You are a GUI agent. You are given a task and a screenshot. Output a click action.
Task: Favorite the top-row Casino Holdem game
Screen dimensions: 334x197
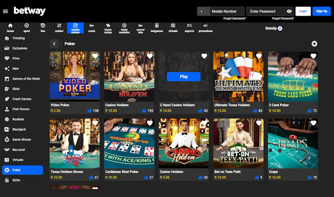pyautogui.click(x=150, y=56)
